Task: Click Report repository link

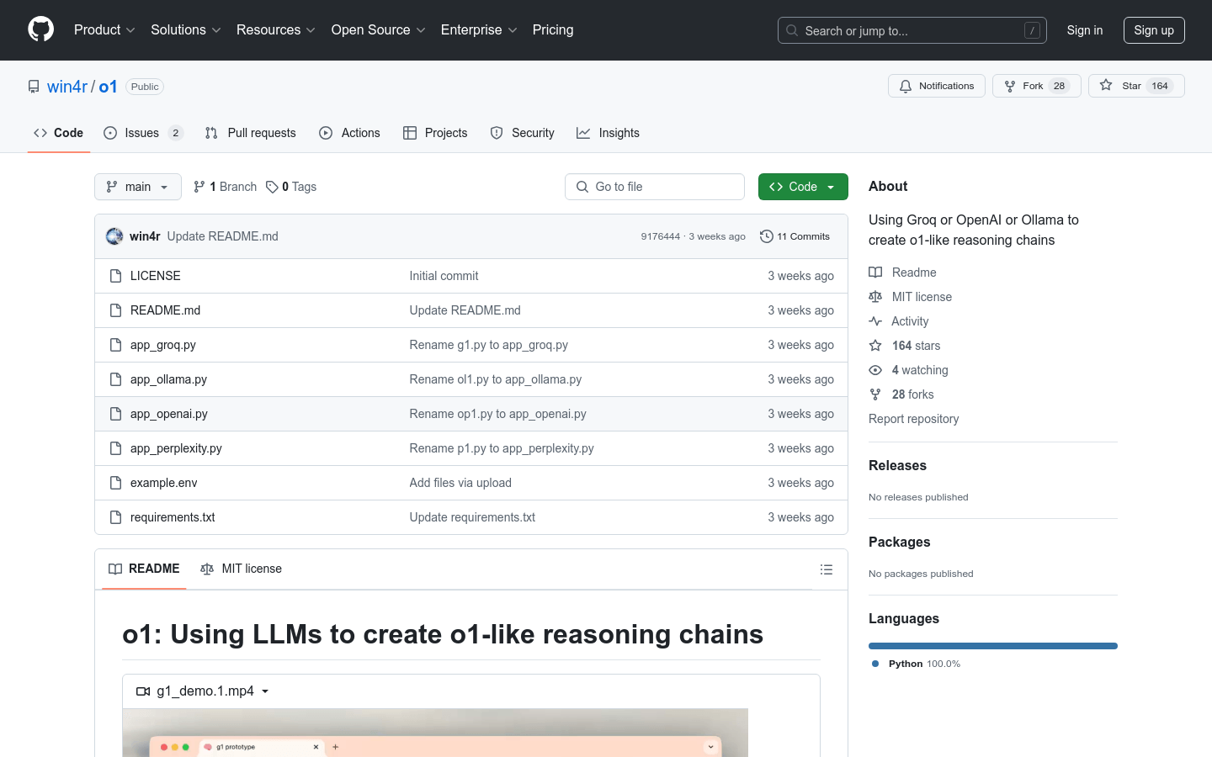Action: click(913, 419)
